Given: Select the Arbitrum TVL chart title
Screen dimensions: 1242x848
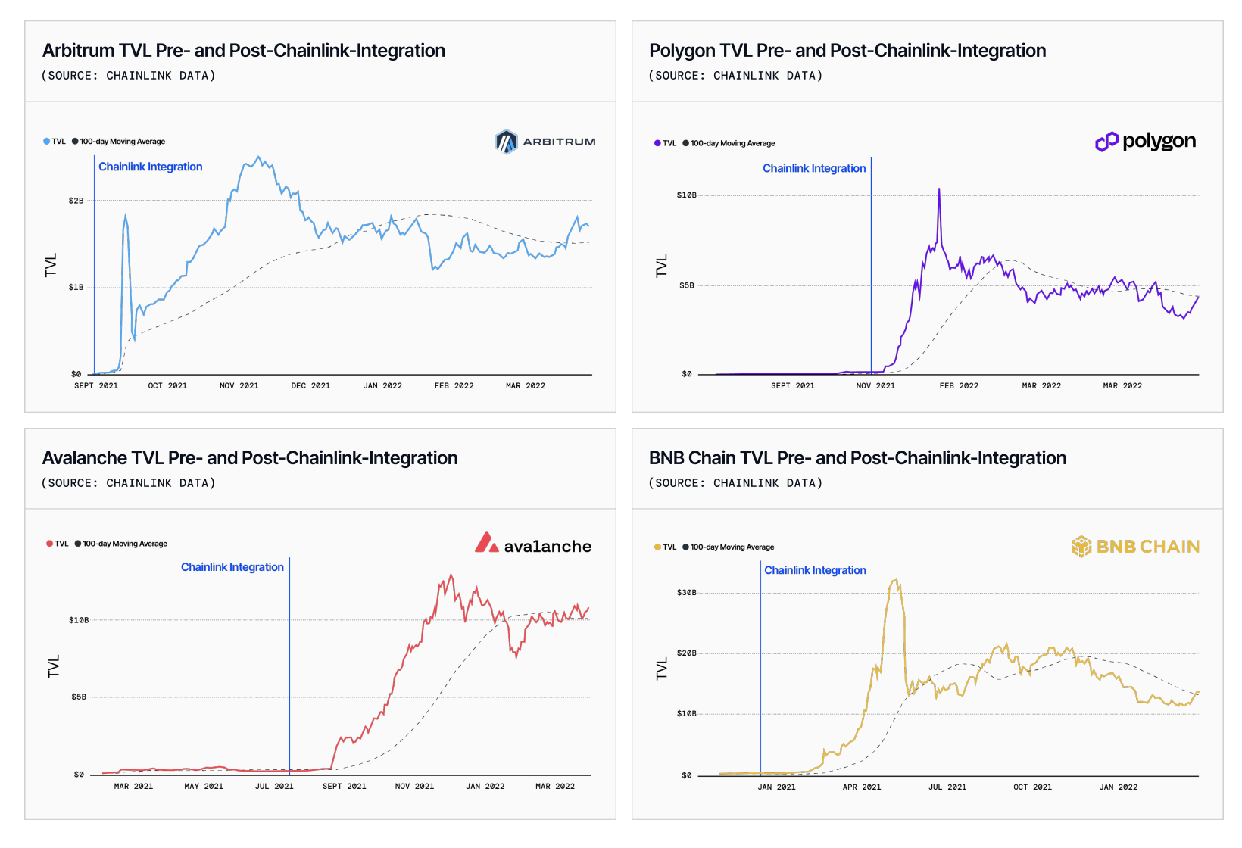Looking at the screenshot, I should [x=244, y=51].
